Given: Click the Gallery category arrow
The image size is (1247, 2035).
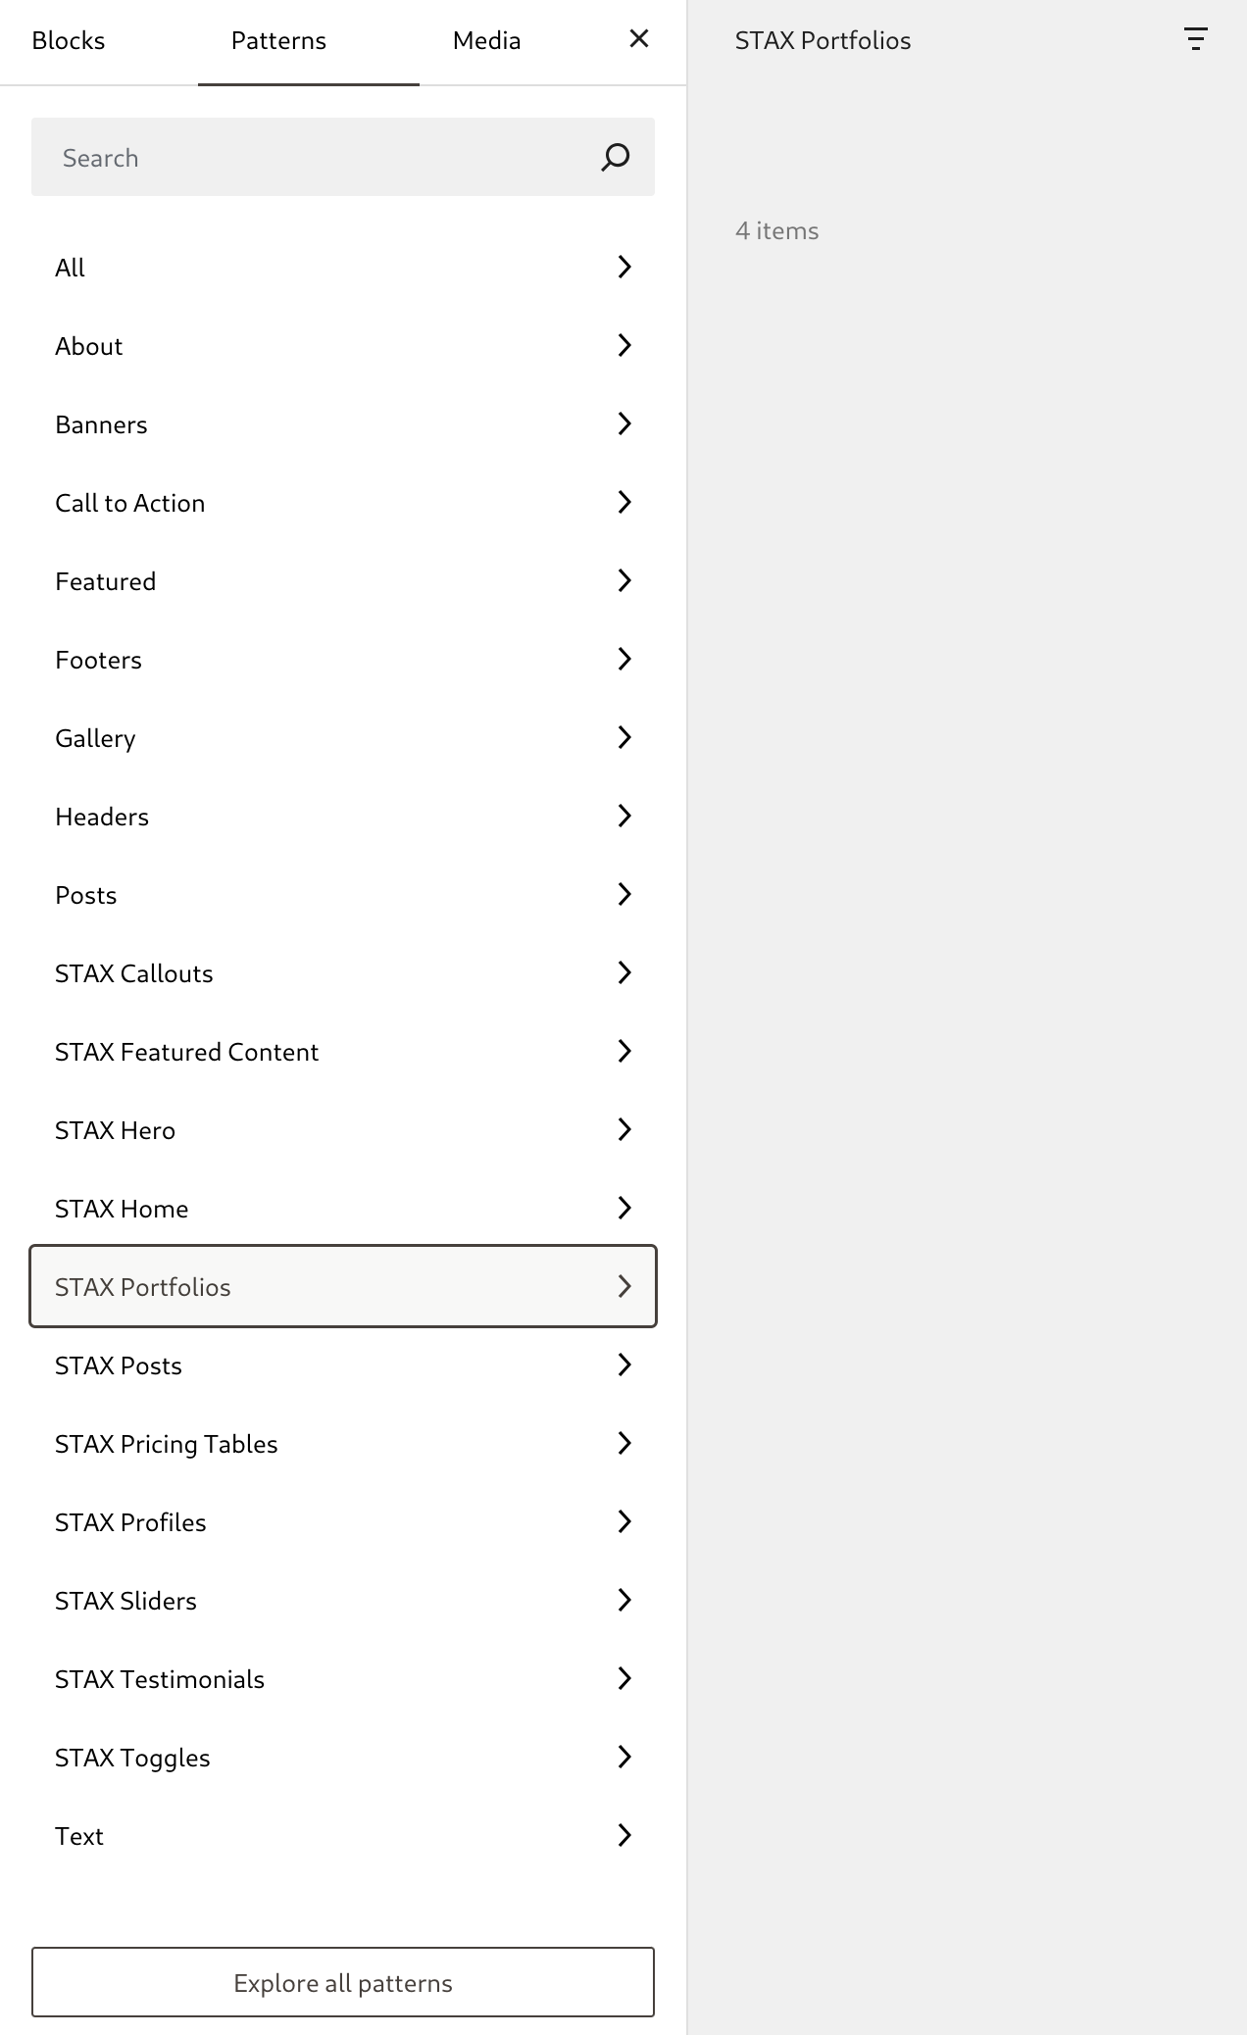Looking at the screenshot, I should click(624, 737).
